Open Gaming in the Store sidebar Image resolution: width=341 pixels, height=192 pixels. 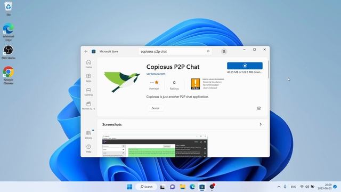[88, 92]
